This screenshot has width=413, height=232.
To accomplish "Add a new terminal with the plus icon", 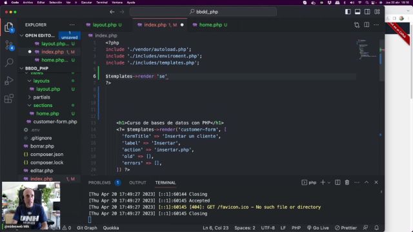I will point(323,182).
